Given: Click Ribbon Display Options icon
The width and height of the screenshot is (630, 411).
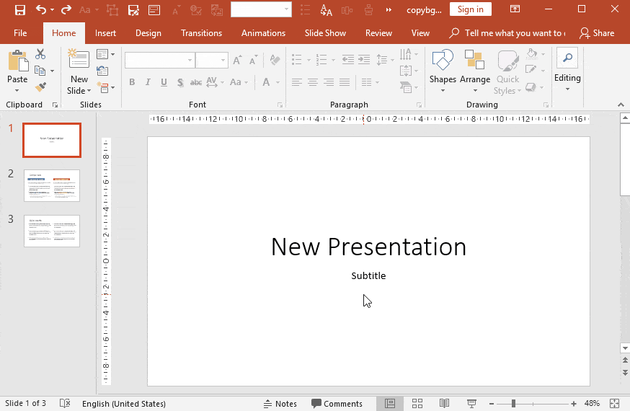Looking at the screenshot, I should pyautogui.click(x=515, y=9).
